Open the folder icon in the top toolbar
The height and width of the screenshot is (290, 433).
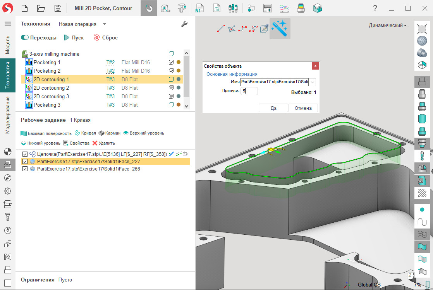click(x=41, y=8)
